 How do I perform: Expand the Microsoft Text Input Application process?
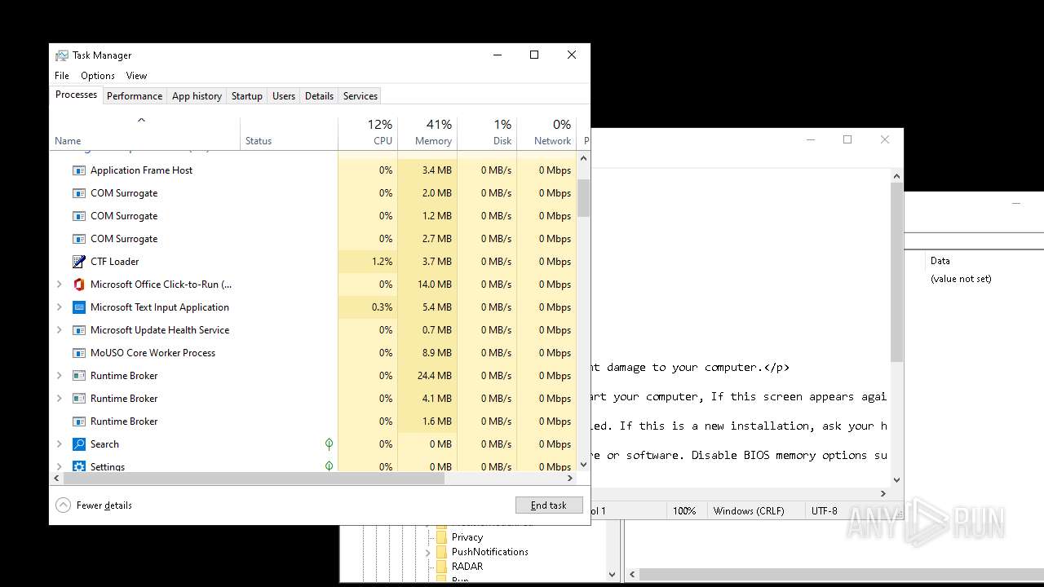click(59, 307)
